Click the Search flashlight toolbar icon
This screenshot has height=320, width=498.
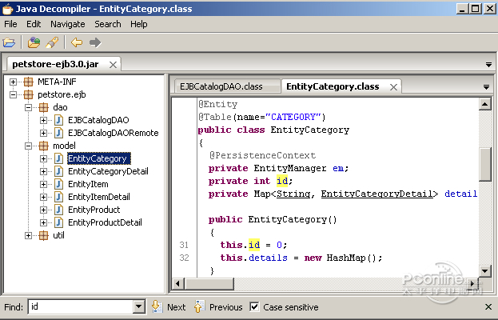(52, 42)
